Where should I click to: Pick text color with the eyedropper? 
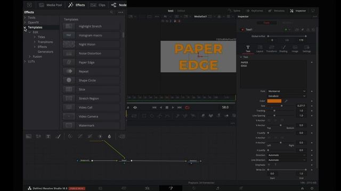pos(286,101)
